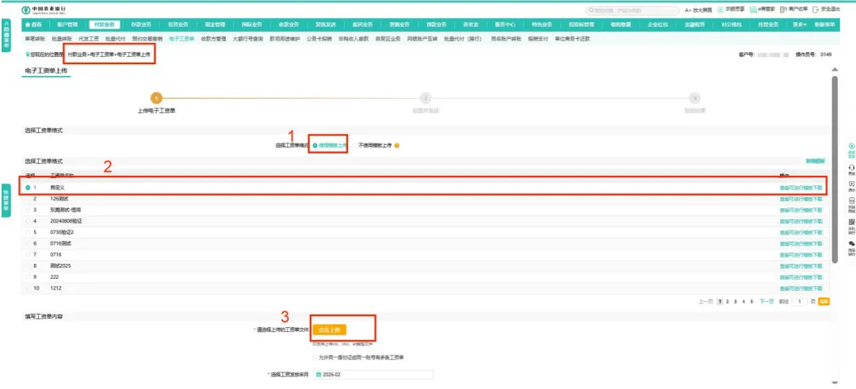Open the headset customer service sidebar icon
Viewport: 856px width, 389px height.
click(x=851, y=167)
